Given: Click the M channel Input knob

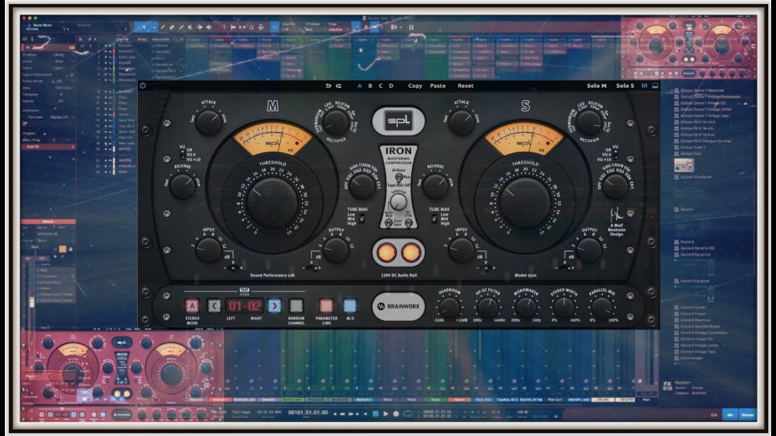Looking at the screenshot, I should click(x=208, y=250).
